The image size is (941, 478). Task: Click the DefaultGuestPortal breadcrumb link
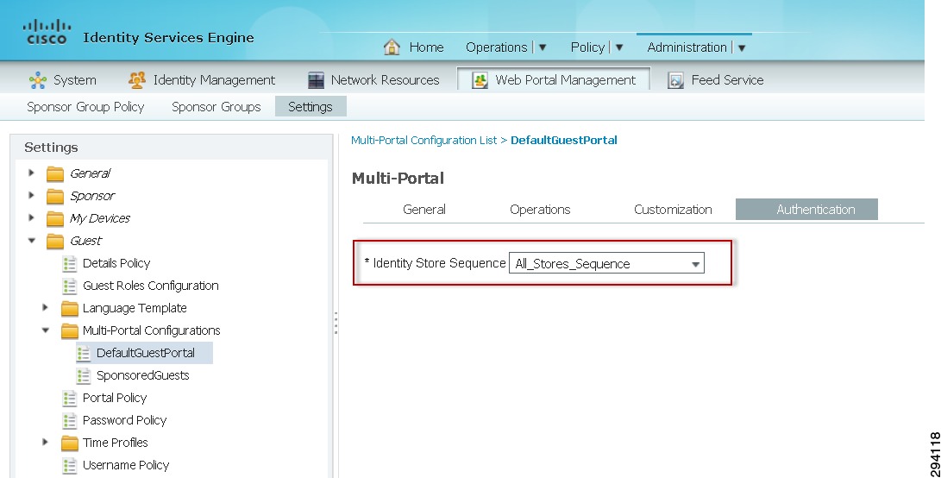coord(563,140)
